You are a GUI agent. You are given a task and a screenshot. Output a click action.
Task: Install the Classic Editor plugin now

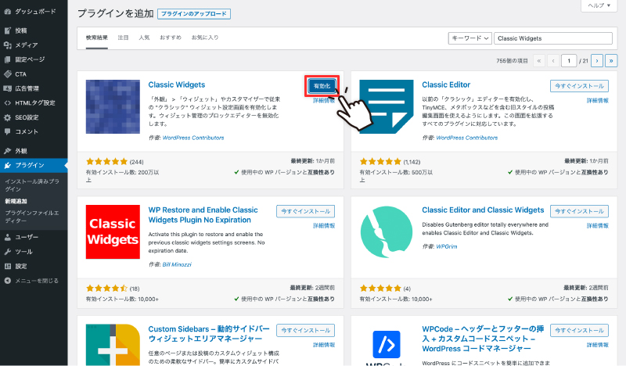[x=579, y=86]
